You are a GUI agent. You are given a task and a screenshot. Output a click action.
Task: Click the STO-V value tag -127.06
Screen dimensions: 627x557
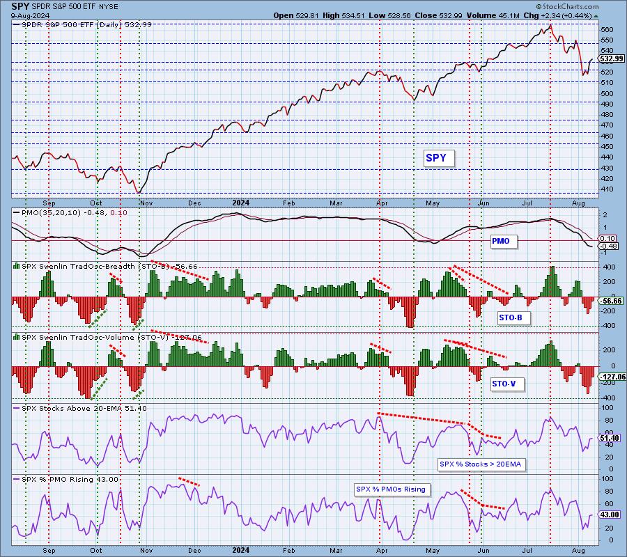click(612, 377)
